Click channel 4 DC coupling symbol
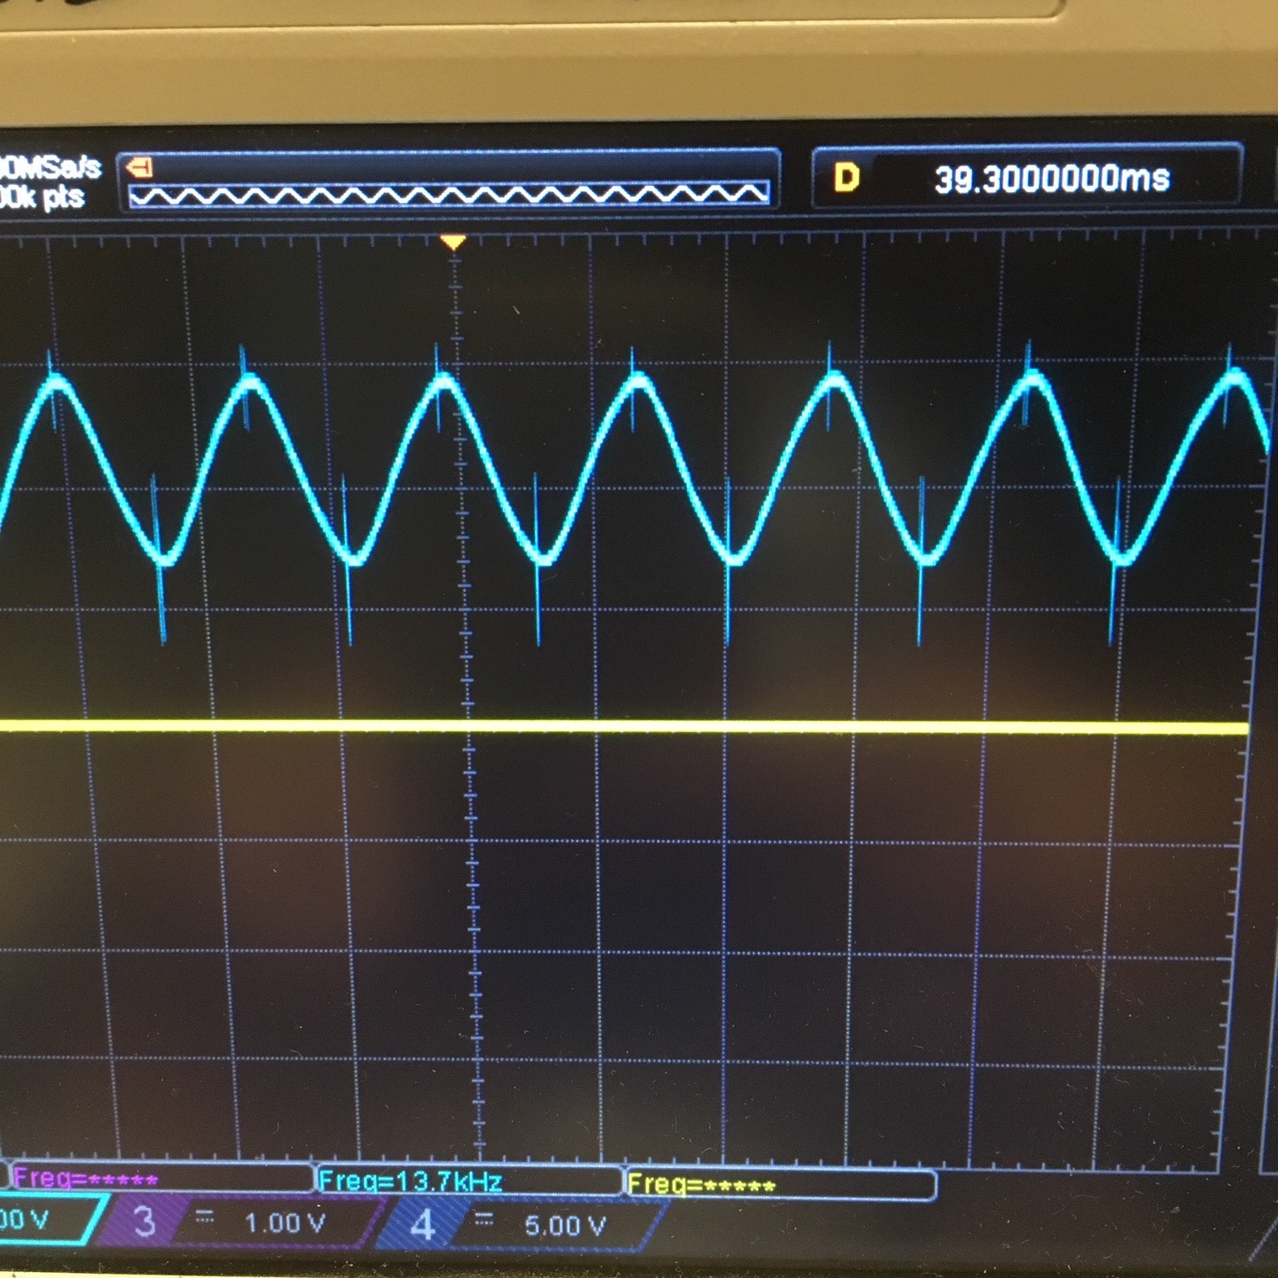 coord(483,1219)
